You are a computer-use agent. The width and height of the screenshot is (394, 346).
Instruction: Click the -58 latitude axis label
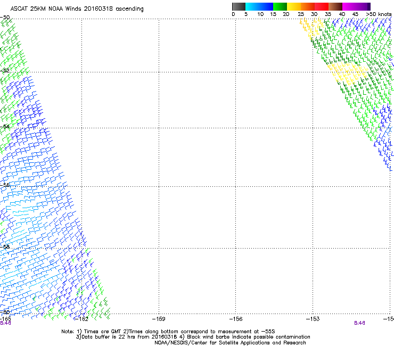[x=5, y=247]
